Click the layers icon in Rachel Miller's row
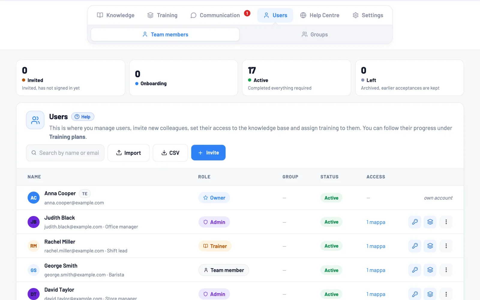Image resolution: width=480 pixels, height=300 pixels. click(x=430, y=246)
